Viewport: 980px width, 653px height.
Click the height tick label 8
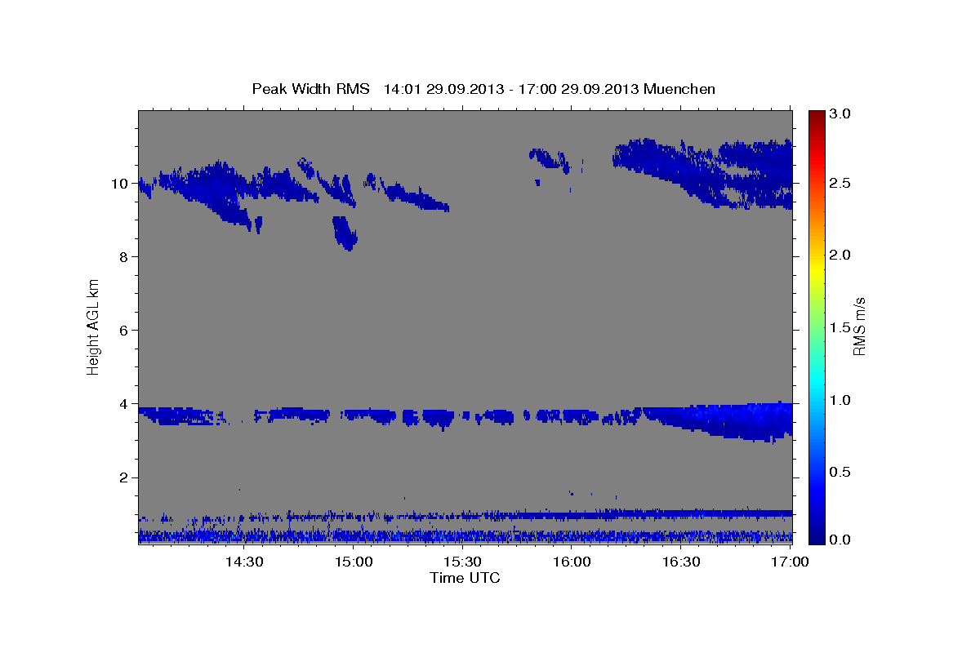click(x=125, y=257)
